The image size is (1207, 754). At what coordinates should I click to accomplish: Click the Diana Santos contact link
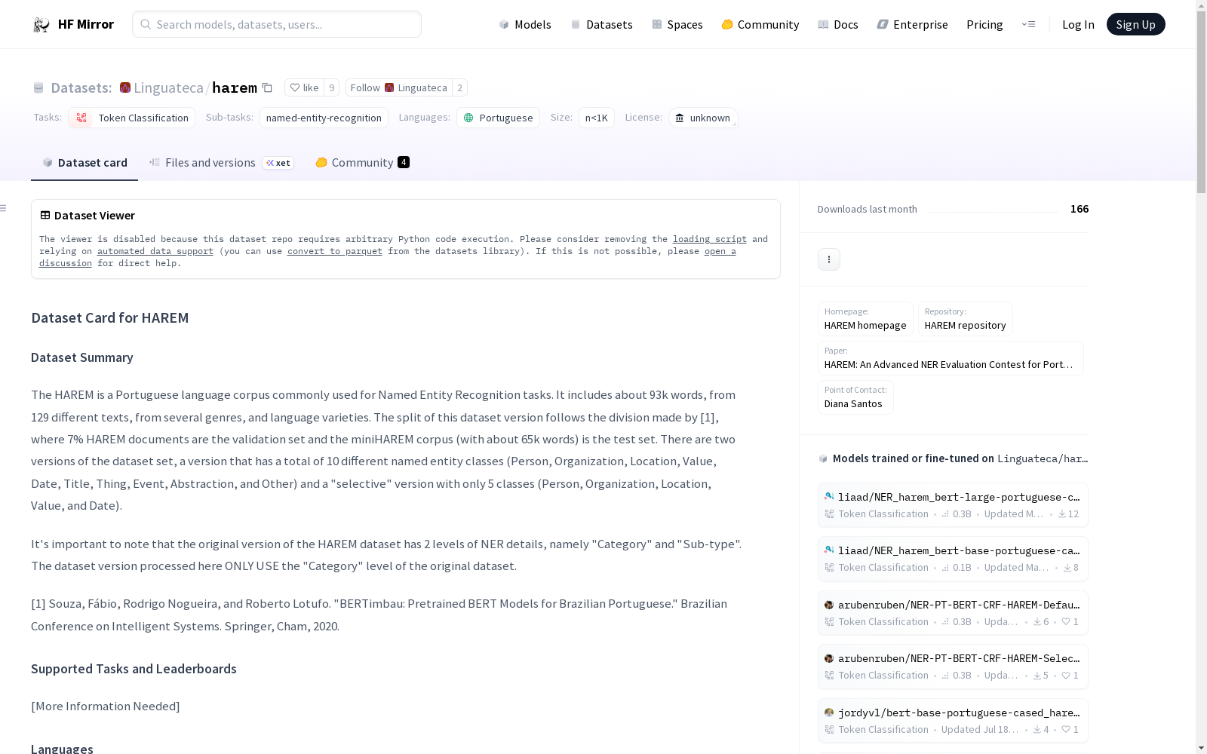(855, 397)
